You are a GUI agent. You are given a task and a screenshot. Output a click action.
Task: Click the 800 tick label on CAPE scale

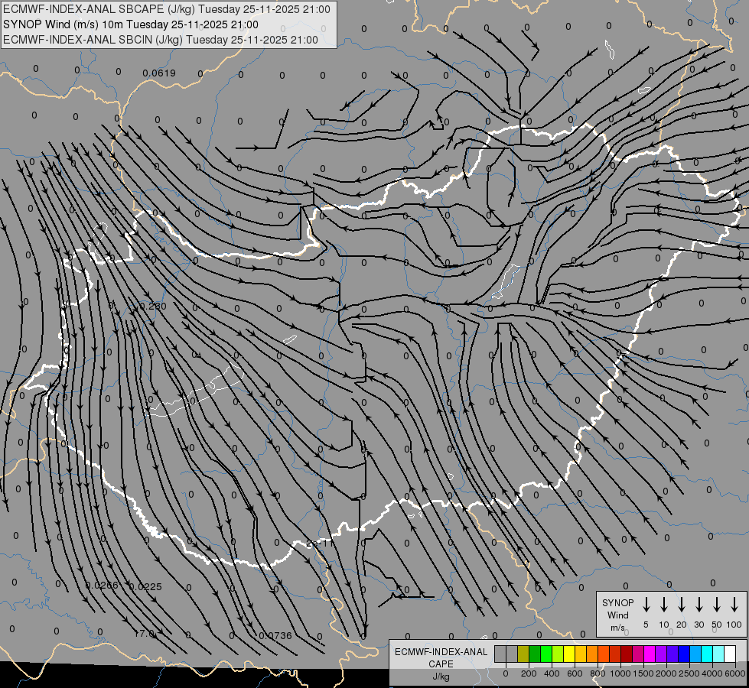598,673
